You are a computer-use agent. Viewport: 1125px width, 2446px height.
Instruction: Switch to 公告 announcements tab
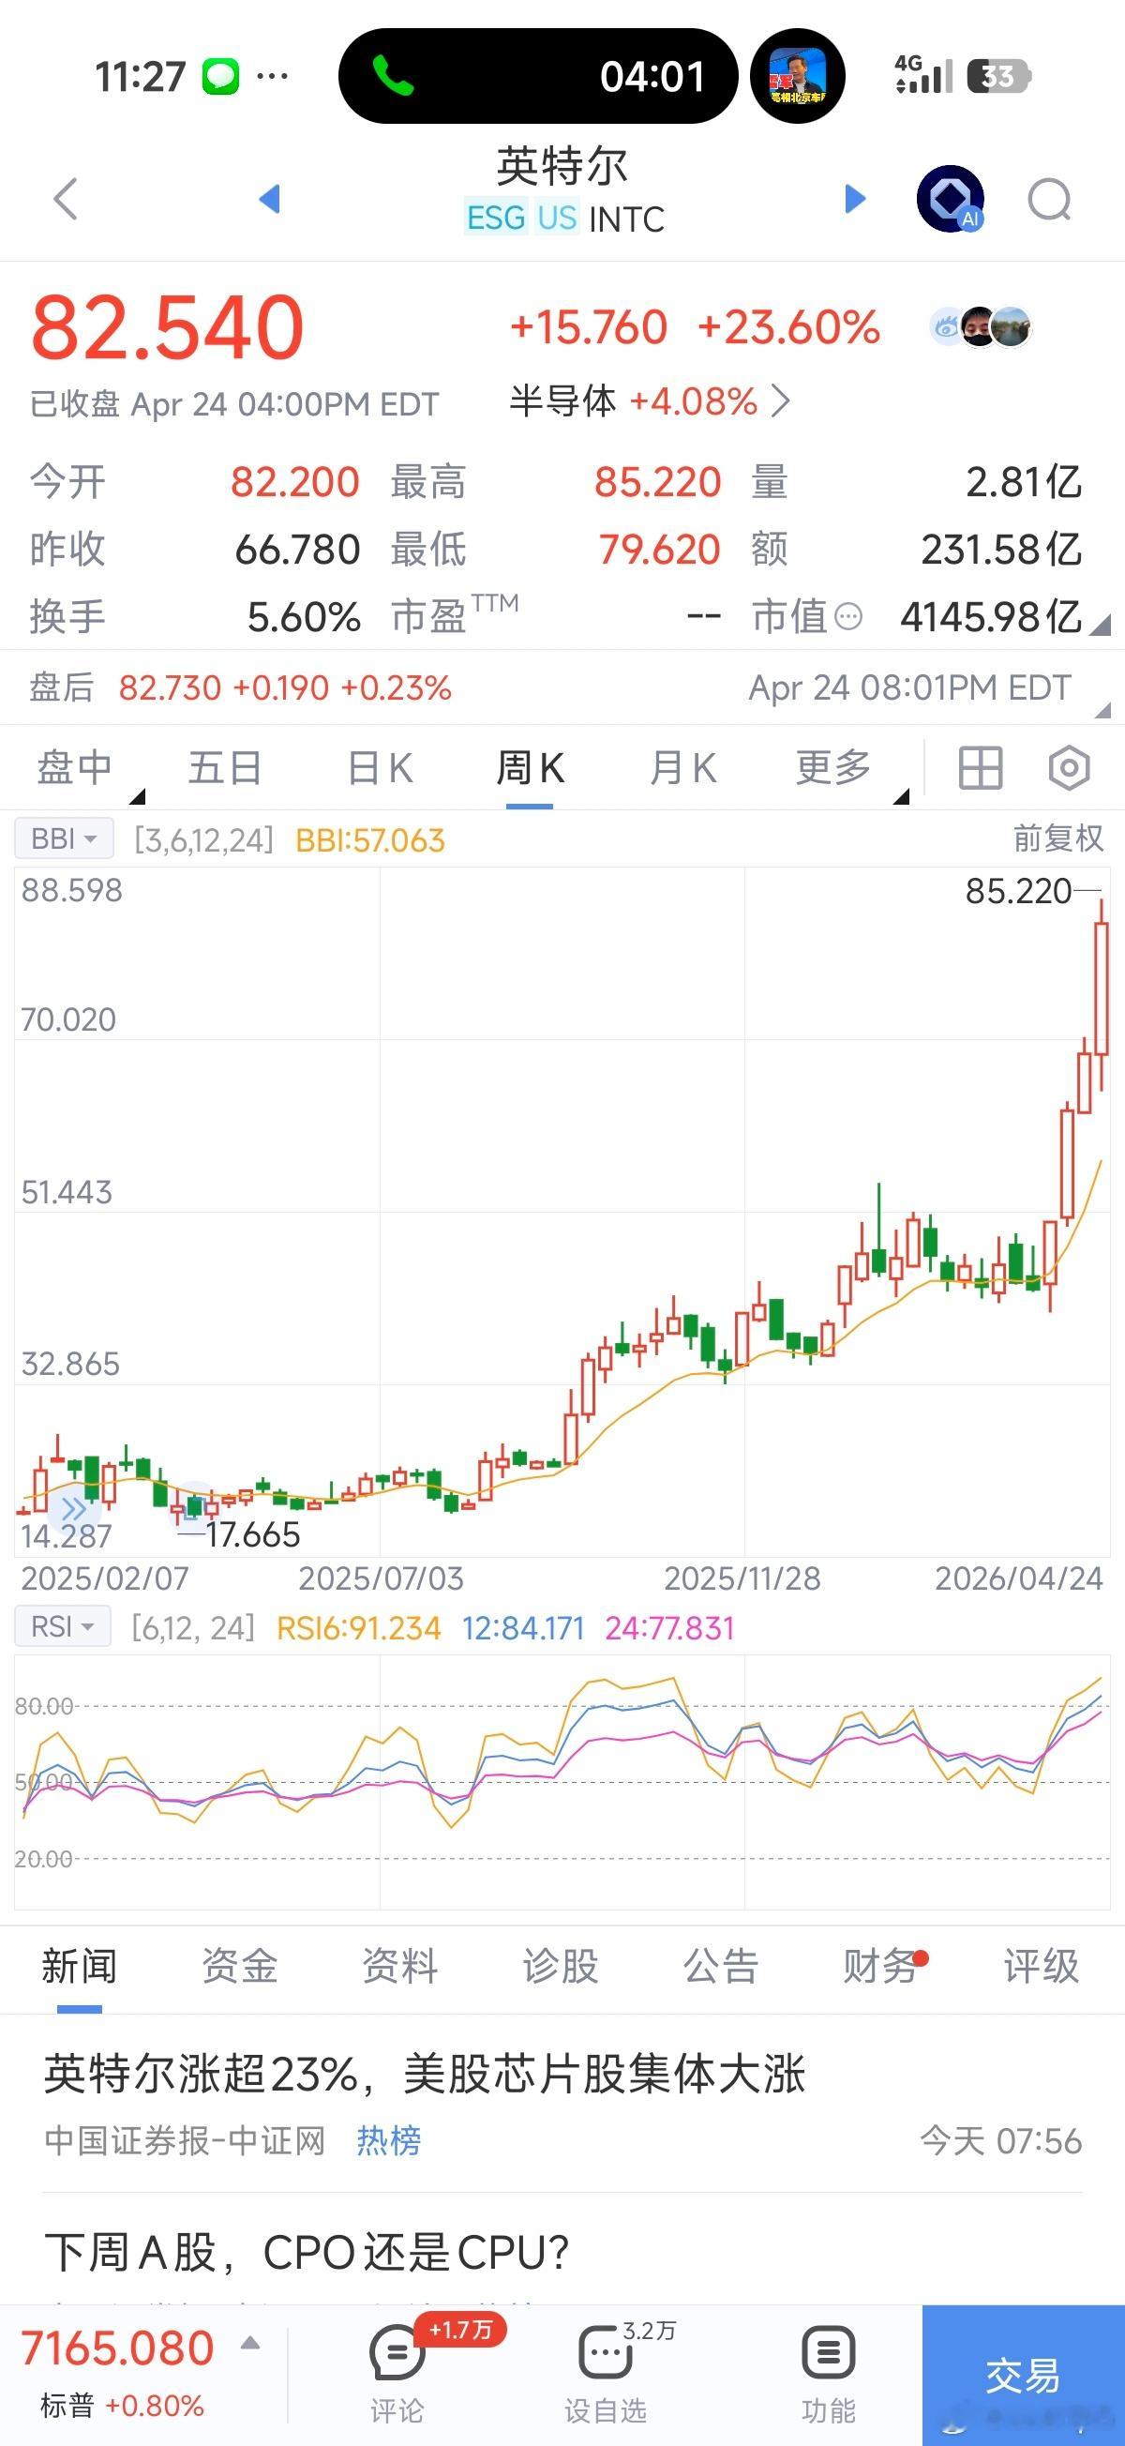[x=721, y=1967]
